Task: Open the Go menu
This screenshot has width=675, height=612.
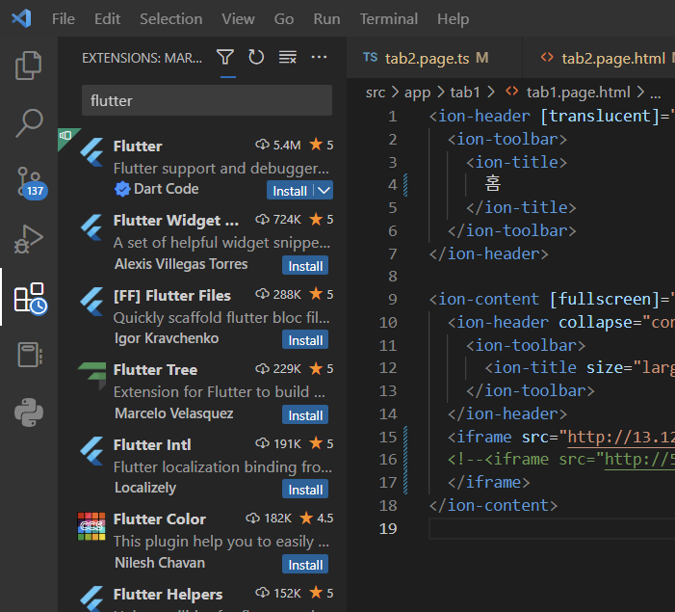Action: click(284, 19)
